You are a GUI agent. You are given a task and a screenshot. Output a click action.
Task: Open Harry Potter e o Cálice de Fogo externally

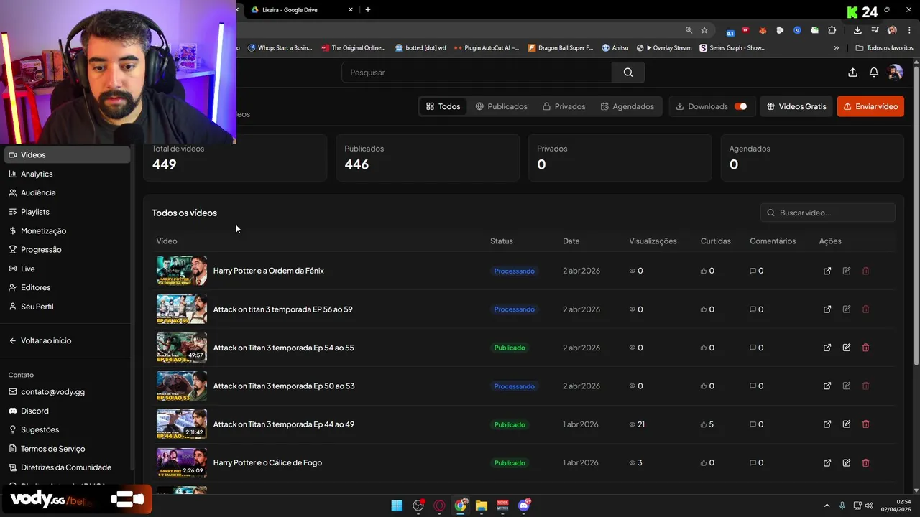pyautogui.click(x=827, y=463)
